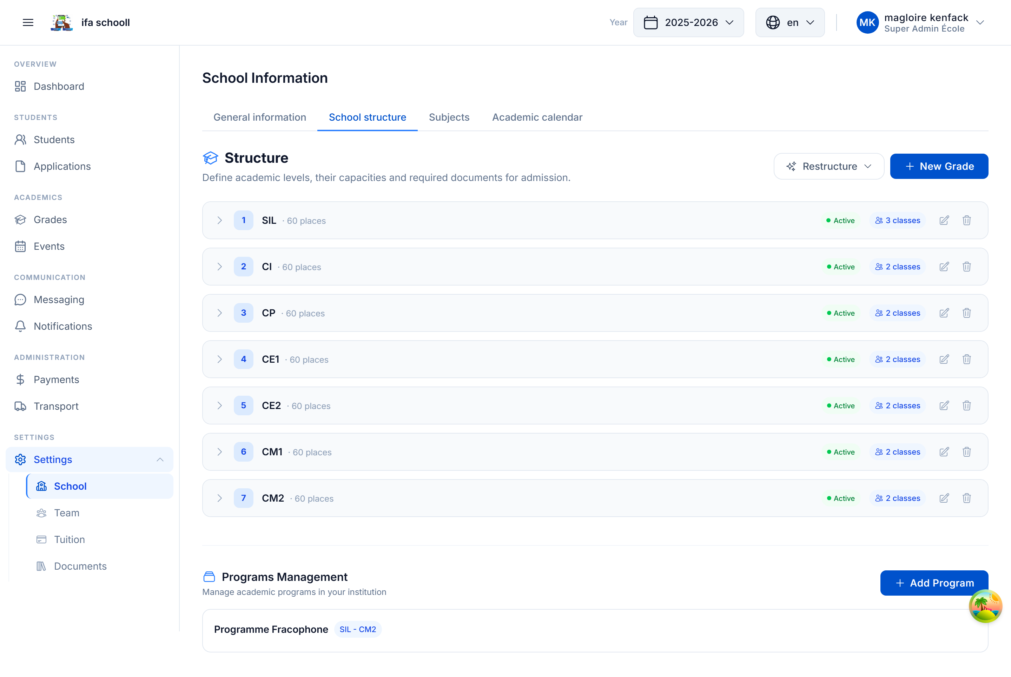Open the edit icon for SIL grade
The image size is (1011, 677).
(x=944, y=220)
